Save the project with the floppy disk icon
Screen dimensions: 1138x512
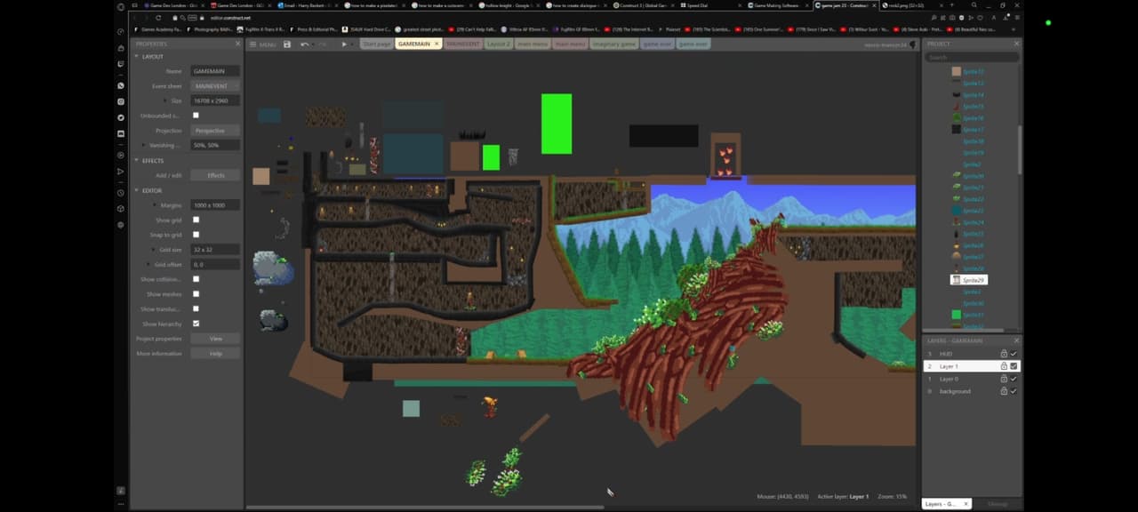(287, 44)
